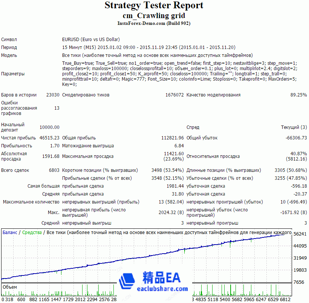Click the Strategy Tester Report title

[x=154, y=6]
